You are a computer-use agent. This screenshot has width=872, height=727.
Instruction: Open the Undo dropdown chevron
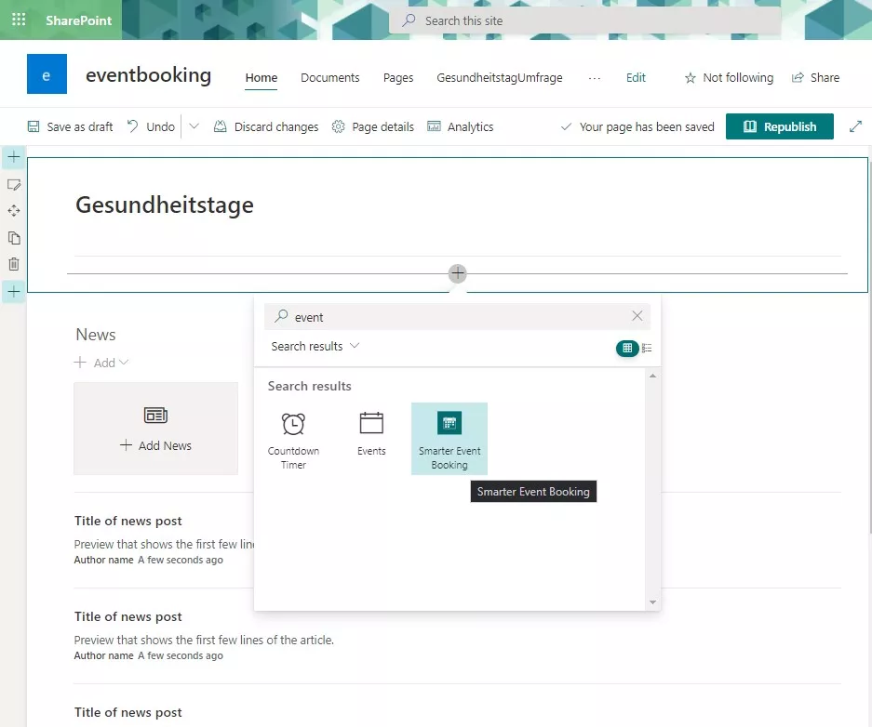click(x=194, y=126)
